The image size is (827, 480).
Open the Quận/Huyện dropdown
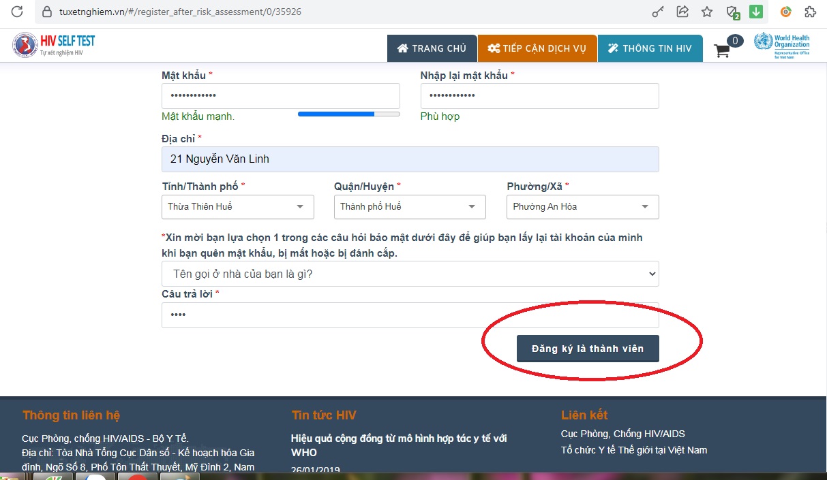[410, 207]
